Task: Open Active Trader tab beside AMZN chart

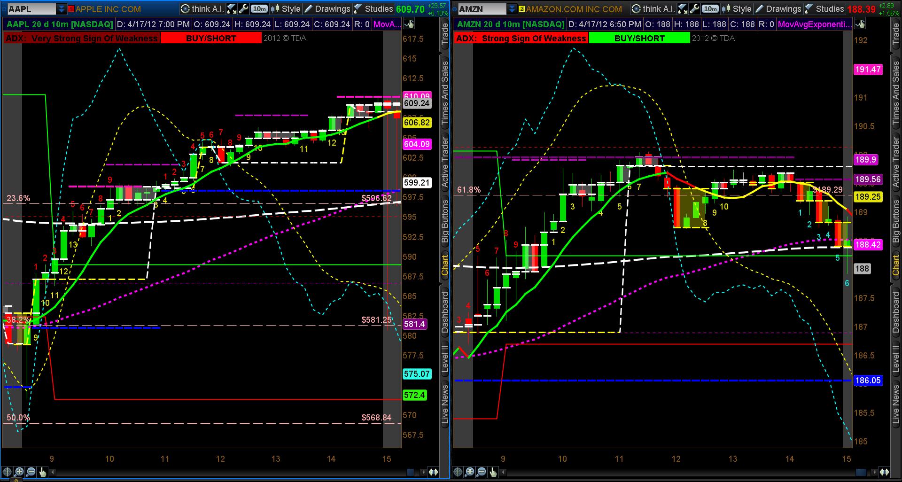Action: (x=896, y=163)
